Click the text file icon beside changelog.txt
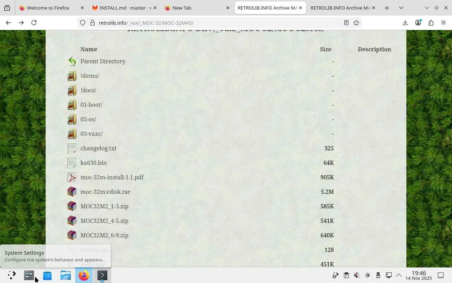Image resolution: width=452 pixels, height=283 pixels. coord(72,148)
